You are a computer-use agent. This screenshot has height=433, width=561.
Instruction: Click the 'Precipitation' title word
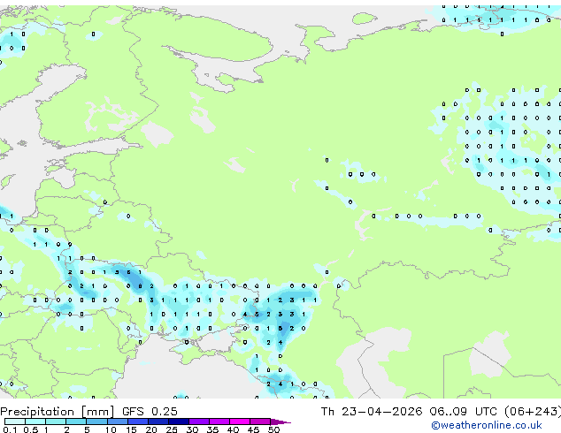click(x=37, y=412)
